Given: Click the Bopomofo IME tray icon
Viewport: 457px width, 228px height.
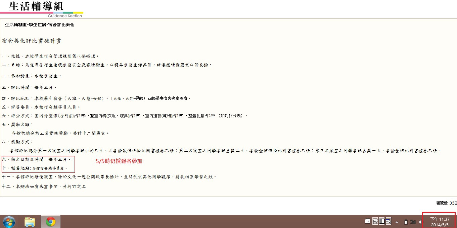Looking at the screenshot, I should pyautogui.click(x=368, y=221).
